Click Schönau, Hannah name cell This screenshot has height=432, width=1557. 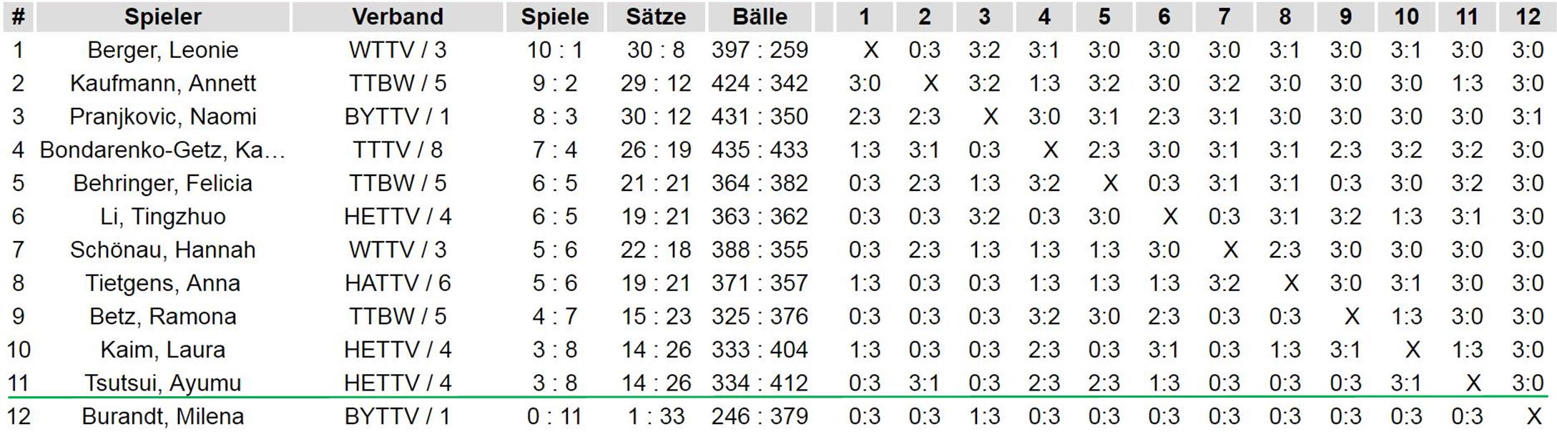(163, 250)
